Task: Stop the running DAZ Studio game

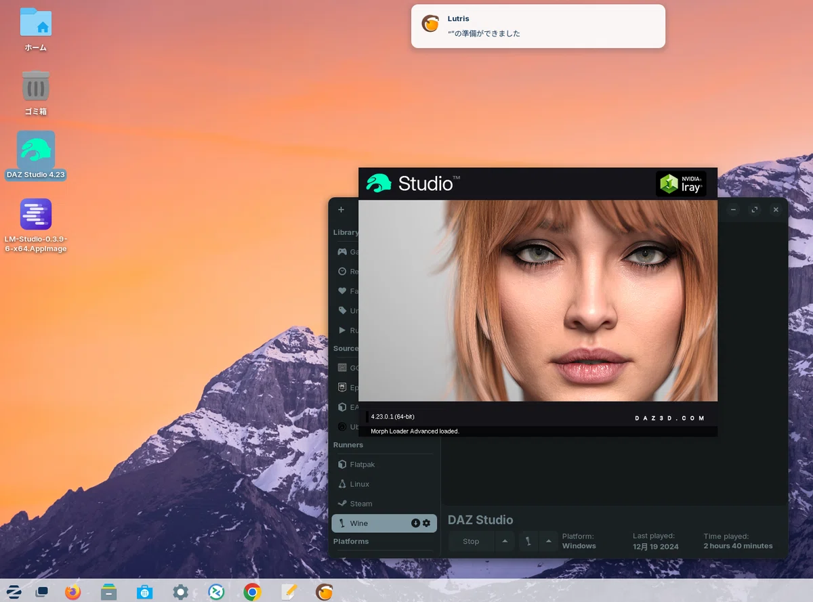Action: pyautogui.click(x=471, y=542)
